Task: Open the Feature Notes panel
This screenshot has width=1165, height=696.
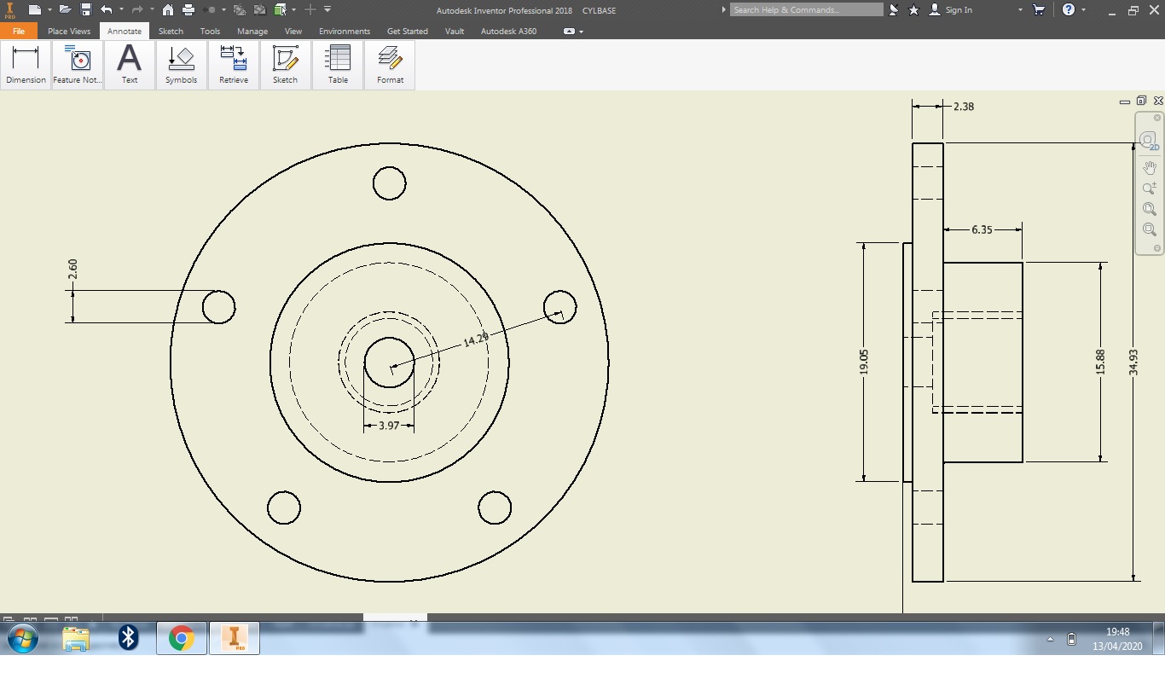Action: click(x=78, y=65)
